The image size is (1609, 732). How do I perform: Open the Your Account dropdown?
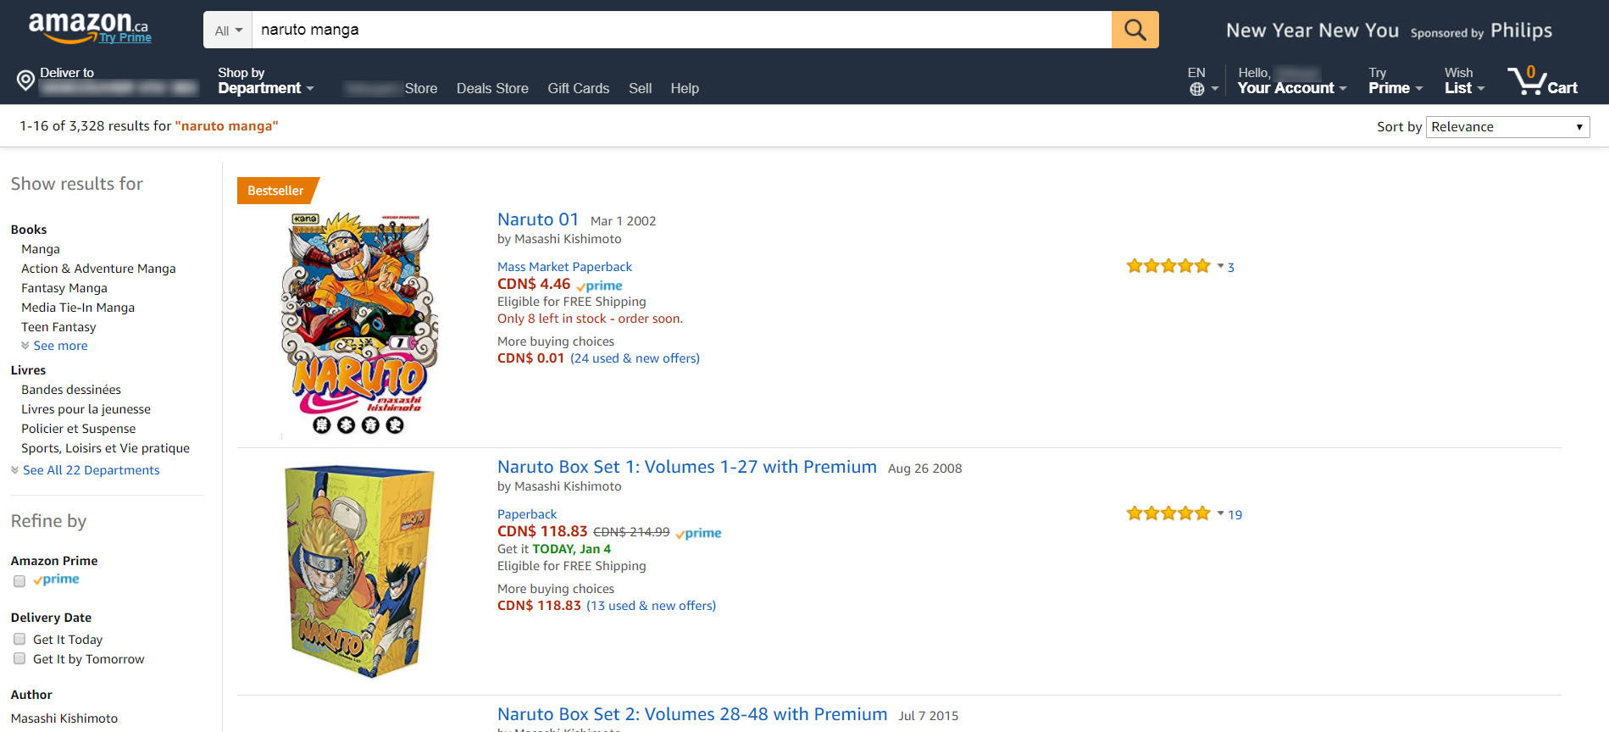pyautogui.click(x=1291, y=80)
